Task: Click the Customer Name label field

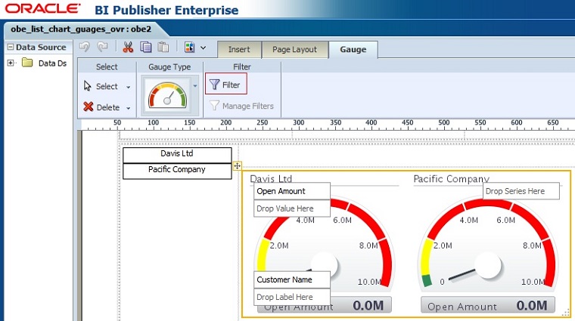Action: (x=292, y=279)
